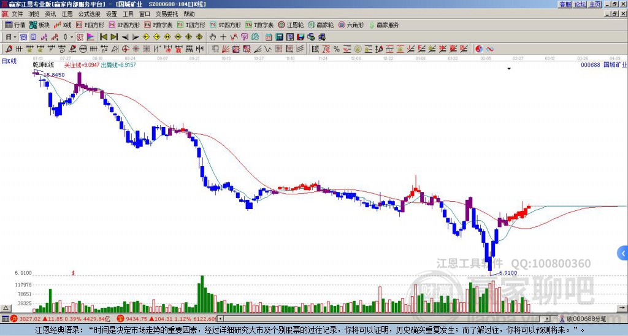Image resolution: width=628 pixels, height=336 pixels.
Task: Click the 行情 toolbar button
Action: pos(15,25)
